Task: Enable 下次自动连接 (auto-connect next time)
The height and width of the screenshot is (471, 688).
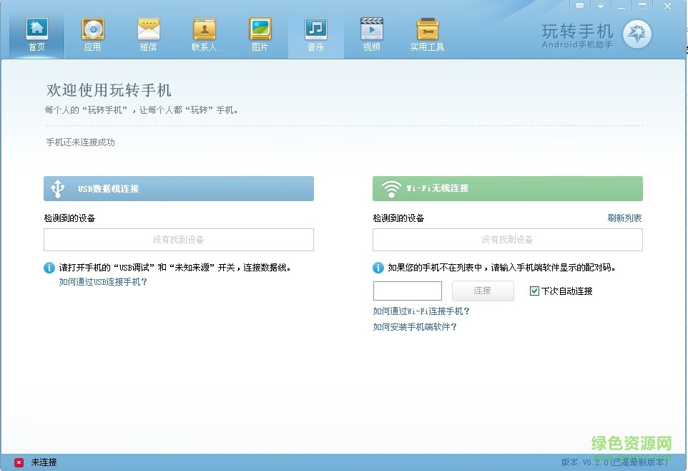Action: pyautogui.click(x=533, y=291)
